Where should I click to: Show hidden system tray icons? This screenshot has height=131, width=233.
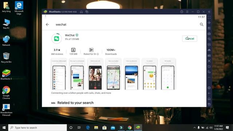[194, 128]
